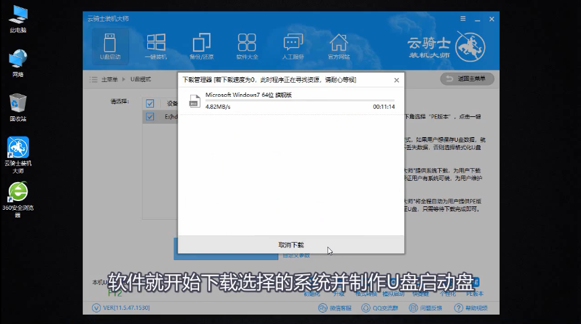Click the 格式转换 option

point(366,294)
